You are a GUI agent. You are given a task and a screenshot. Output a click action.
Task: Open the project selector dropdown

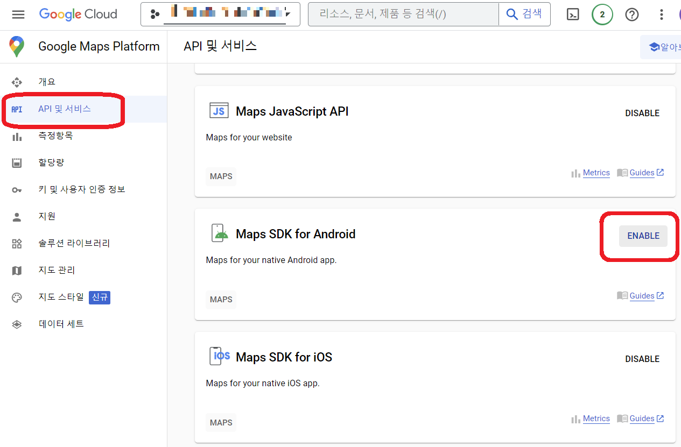point(220,15)
